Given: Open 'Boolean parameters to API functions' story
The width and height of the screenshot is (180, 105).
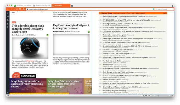Looking at the screenshot, I should [125, 76].
